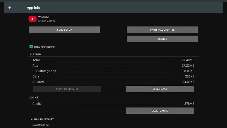227x128 pixels.
Task: Uninstall updates for YouTube
Action: (x=162, y=30)
